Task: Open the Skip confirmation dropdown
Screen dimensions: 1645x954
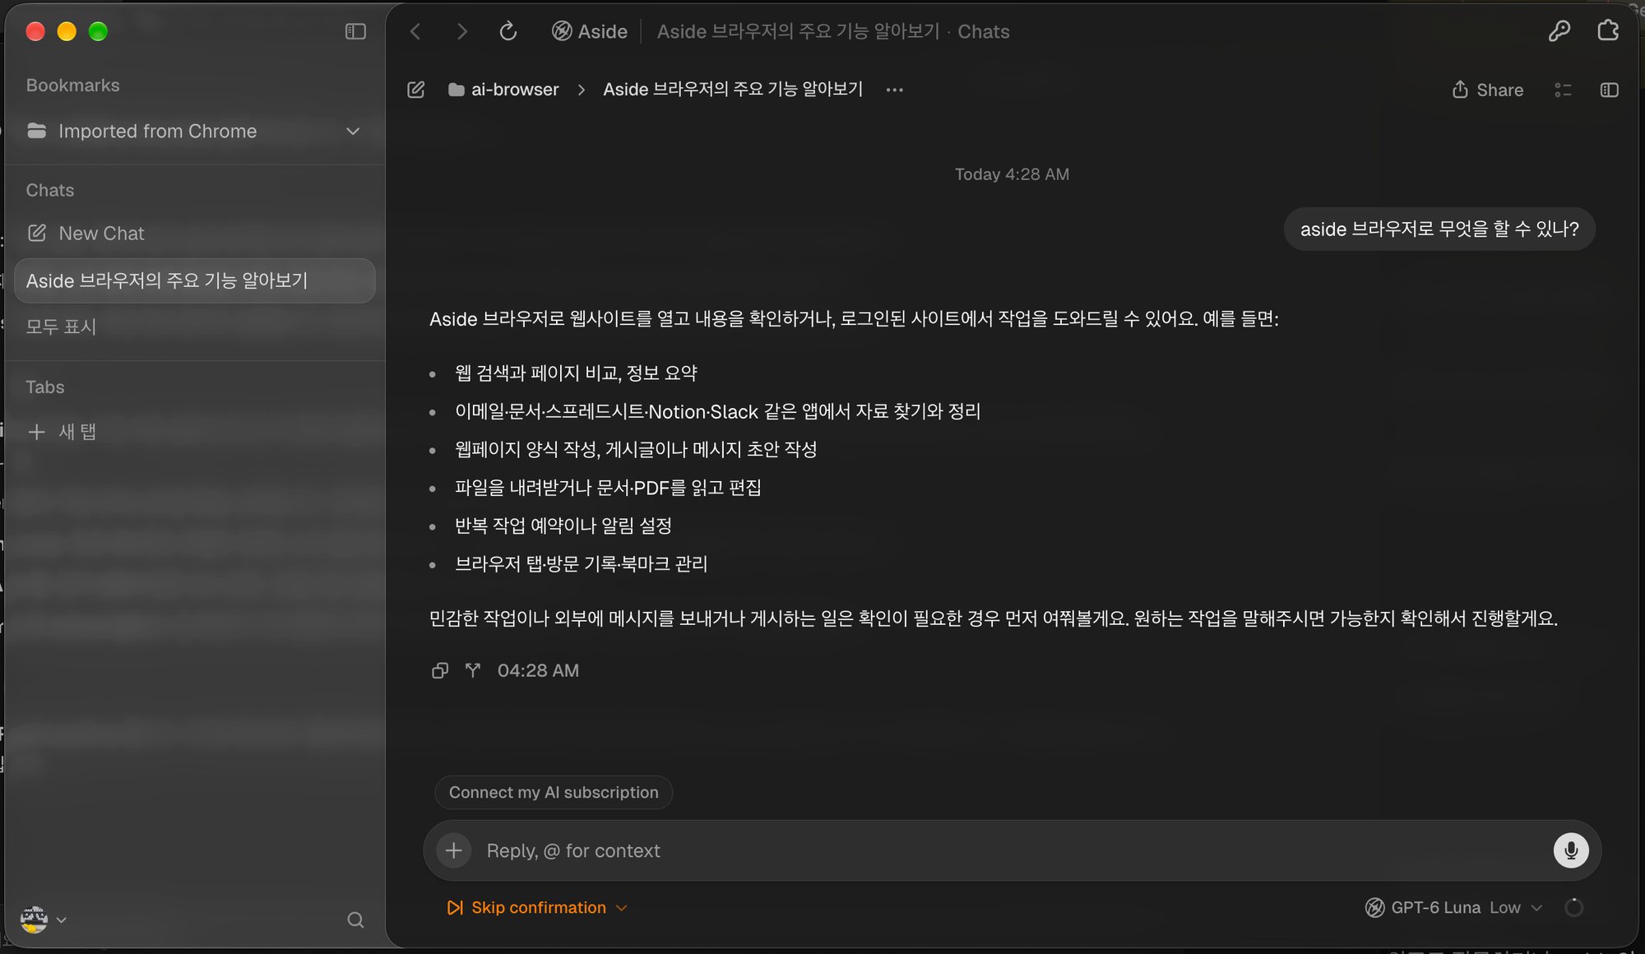Action: pyautogui.click(x=537, y=907)
